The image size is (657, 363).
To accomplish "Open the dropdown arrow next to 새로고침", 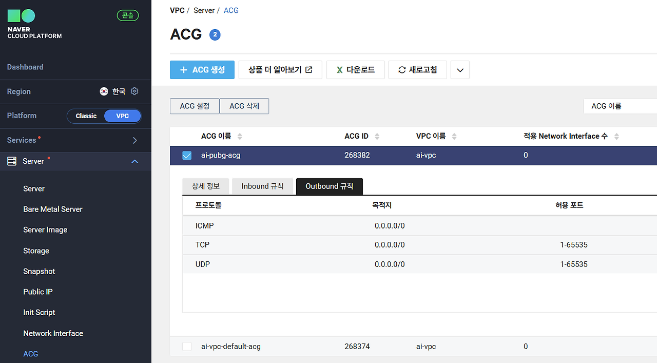I will click(x=459, y=69).
